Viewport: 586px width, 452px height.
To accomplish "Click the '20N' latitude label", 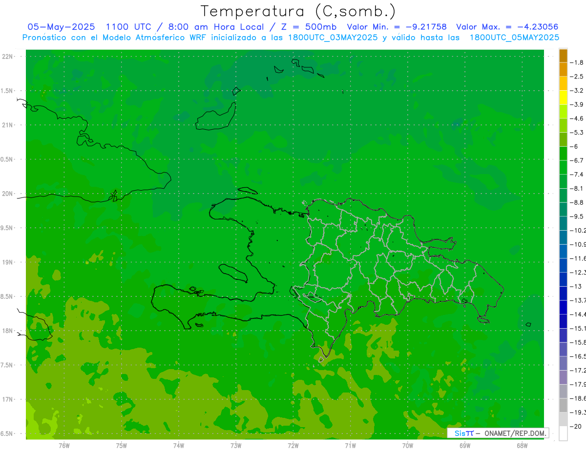I will coord(8,194).
